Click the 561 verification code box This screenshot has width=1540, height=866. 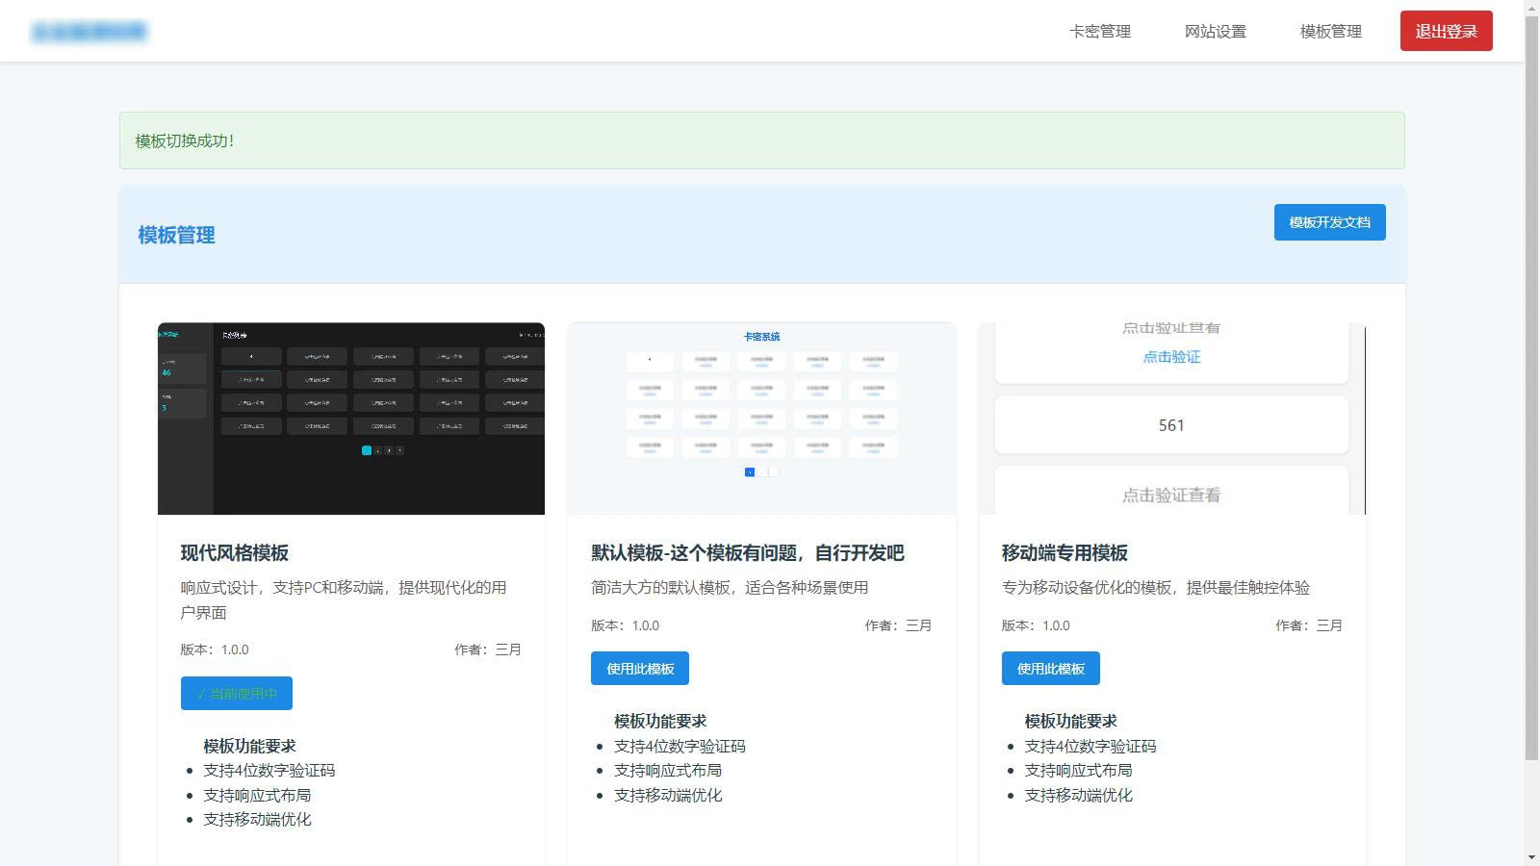[1170, 424]
